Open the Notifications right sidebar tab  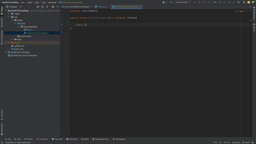(254, 13)
